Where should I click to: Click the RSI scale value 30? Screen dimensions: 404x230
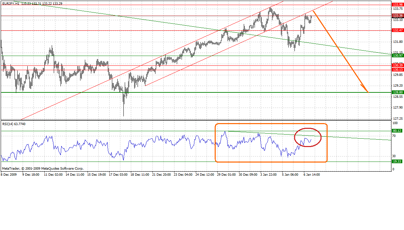394,156
